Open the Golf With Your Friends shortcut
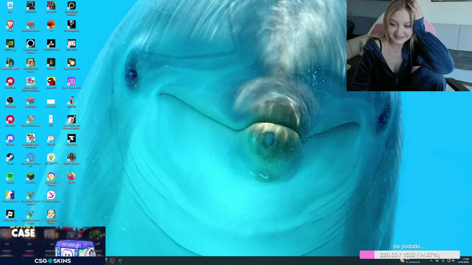This screenshot has height=265, width=472. pos(31,65)
